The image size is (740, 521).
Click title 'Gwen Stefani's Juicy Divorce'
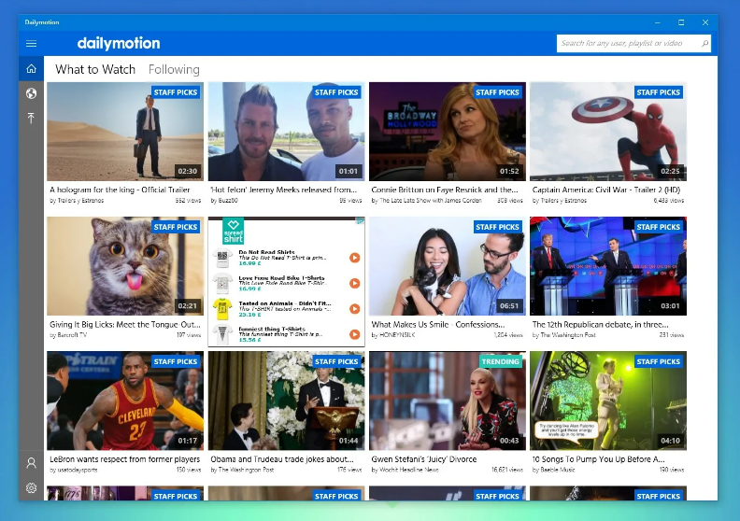click(x=424, y=459)
